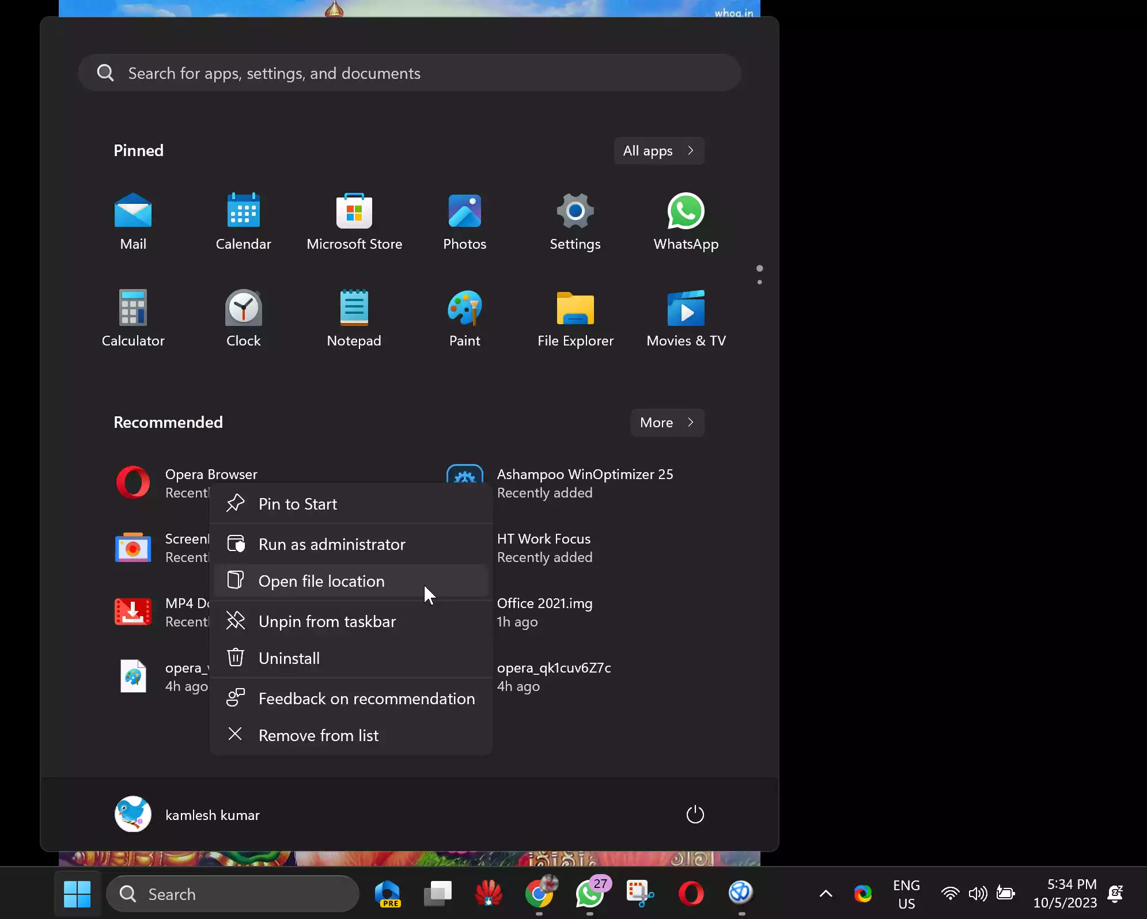
Task: Toggle Unpin from taskbar option
Action: [327, 621]
